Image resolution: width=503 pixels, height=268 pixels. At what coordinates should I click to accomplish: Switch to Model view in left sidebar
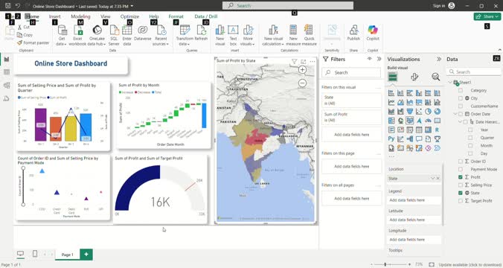[7, 85]
